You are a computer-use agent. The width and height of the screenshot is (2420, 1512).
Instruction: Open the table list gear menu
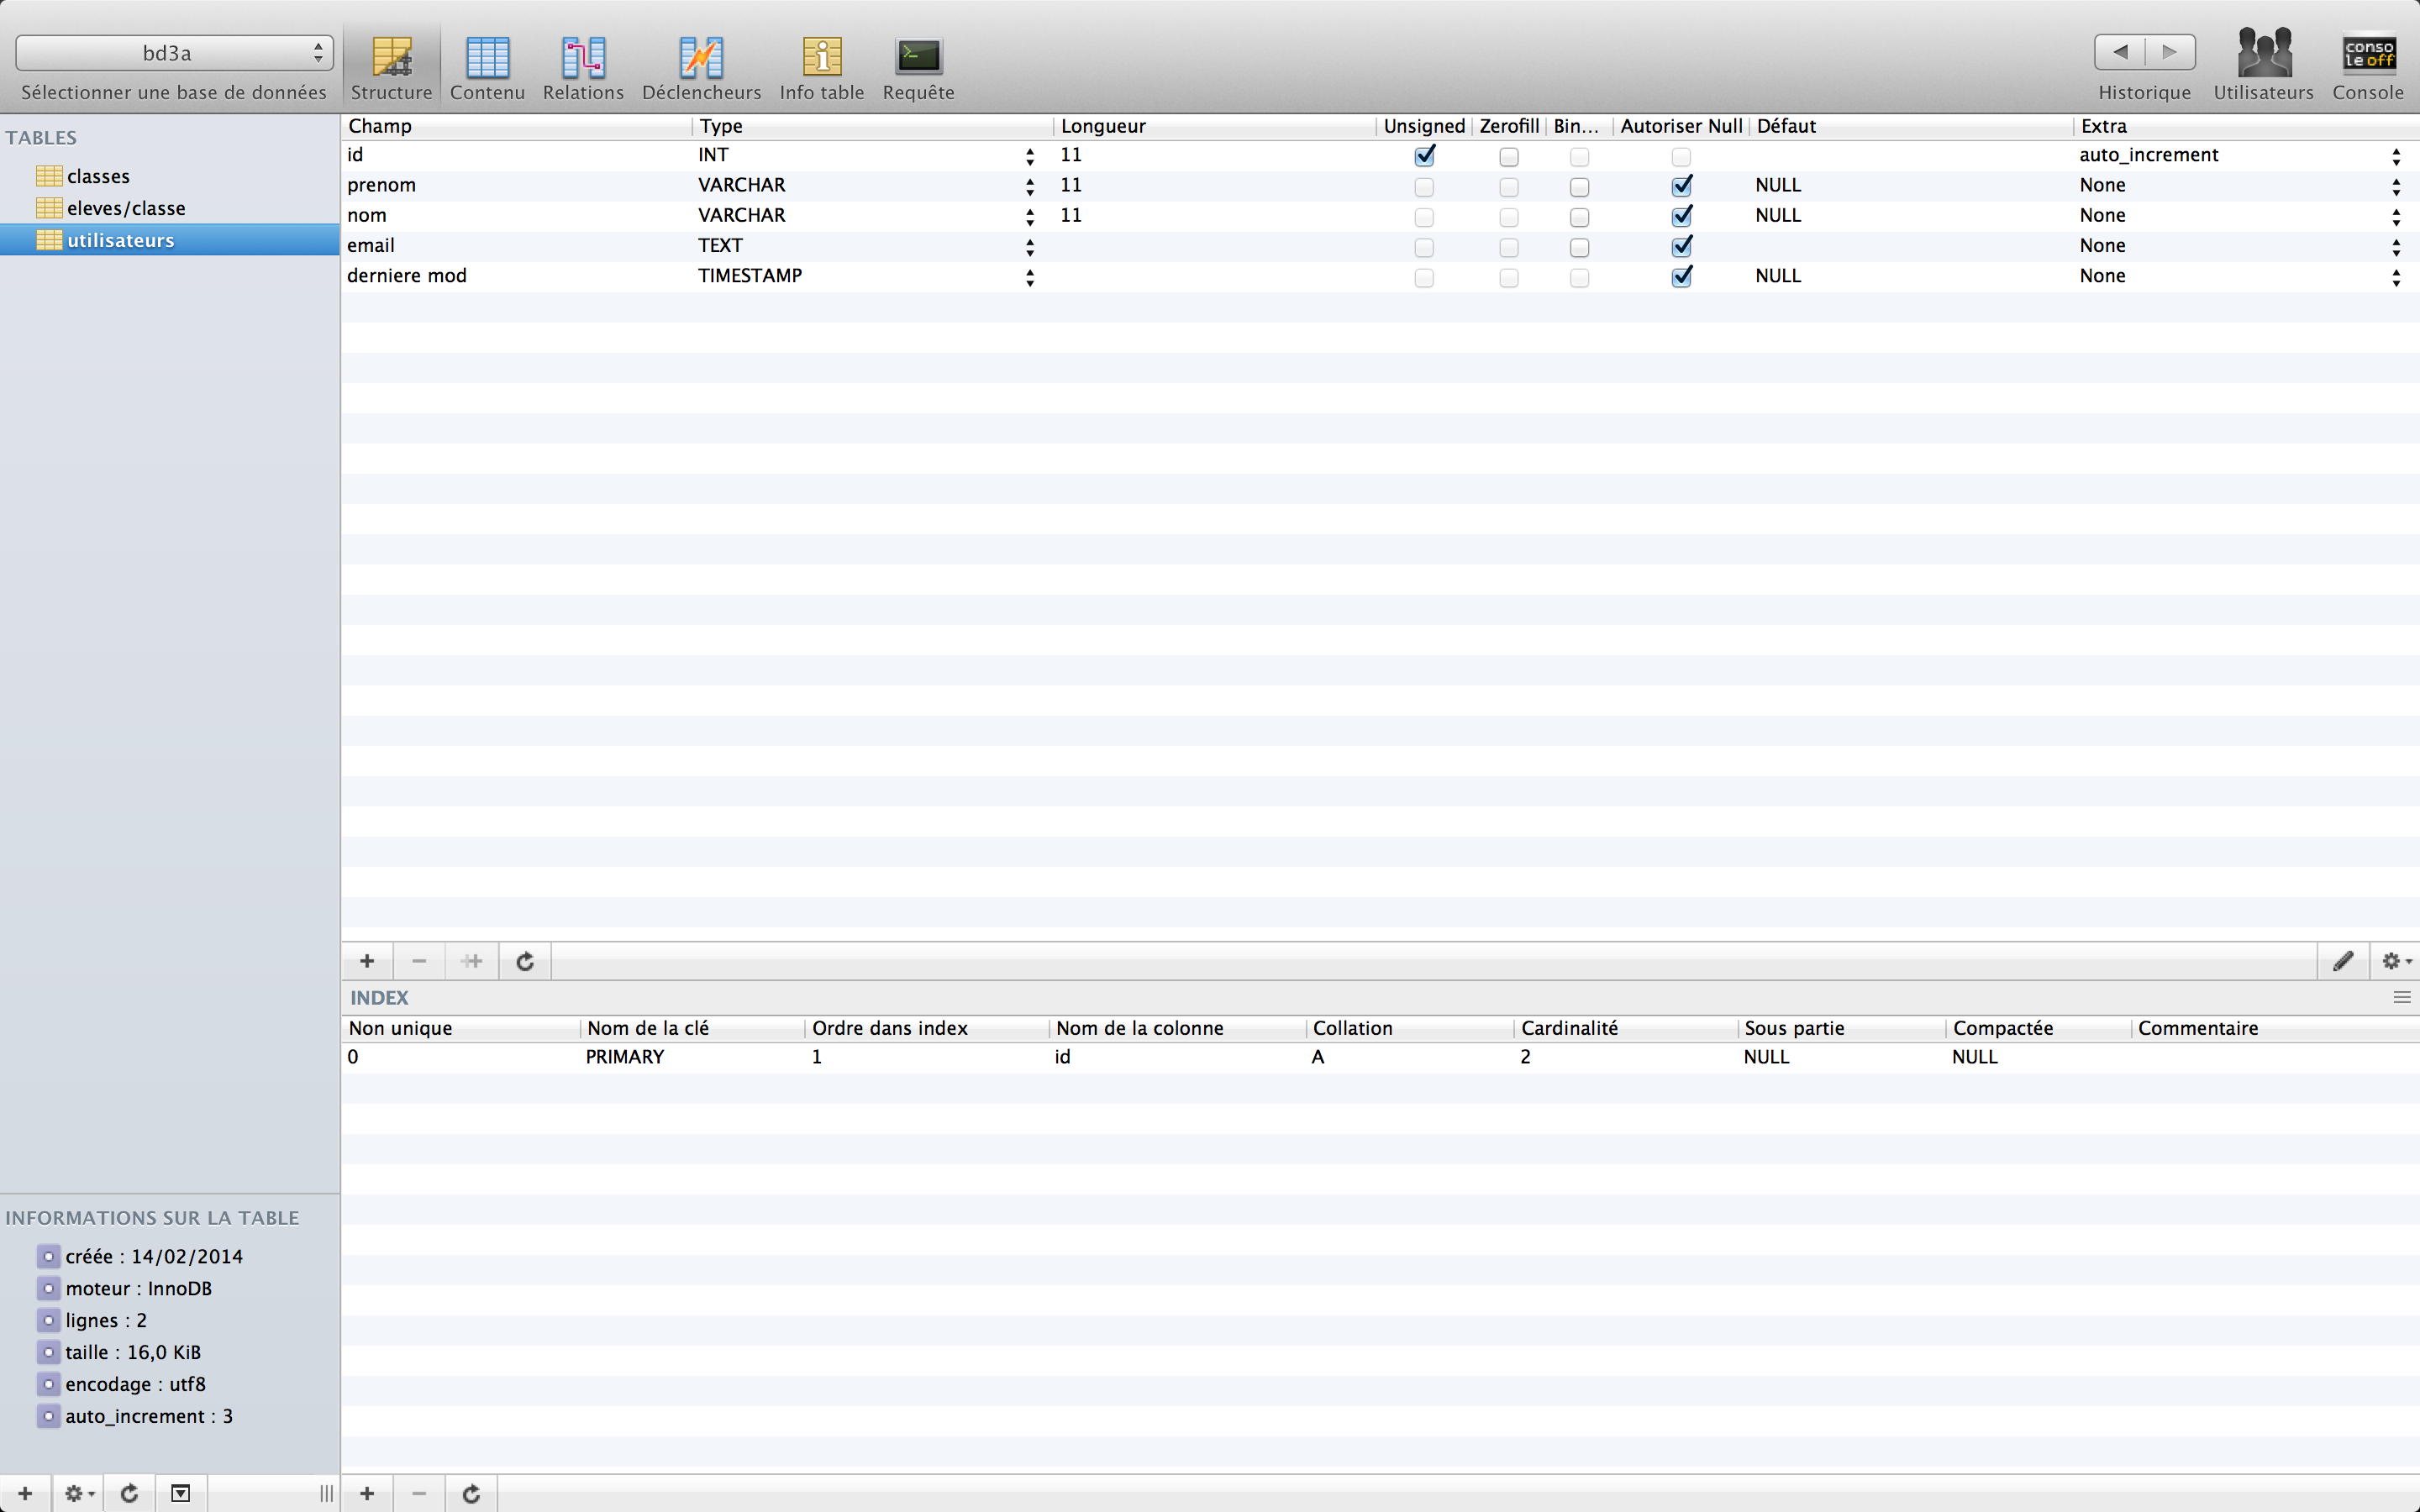tap(78, 1493)
